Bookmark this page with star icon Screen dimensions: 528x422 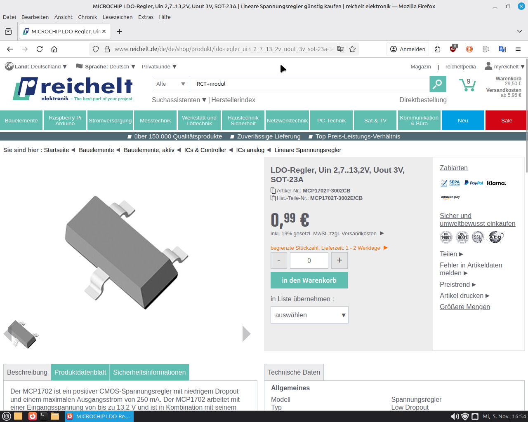tap(352, 49)
